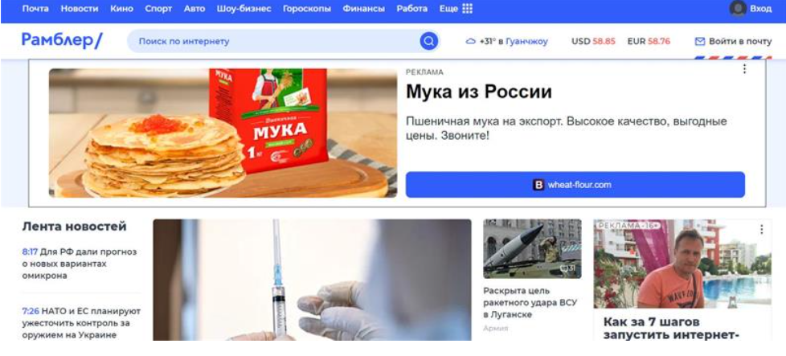Open НАТО и ЕС weapons control news
Viewport: 786px width, 356px height.
(x=81, y=323)
